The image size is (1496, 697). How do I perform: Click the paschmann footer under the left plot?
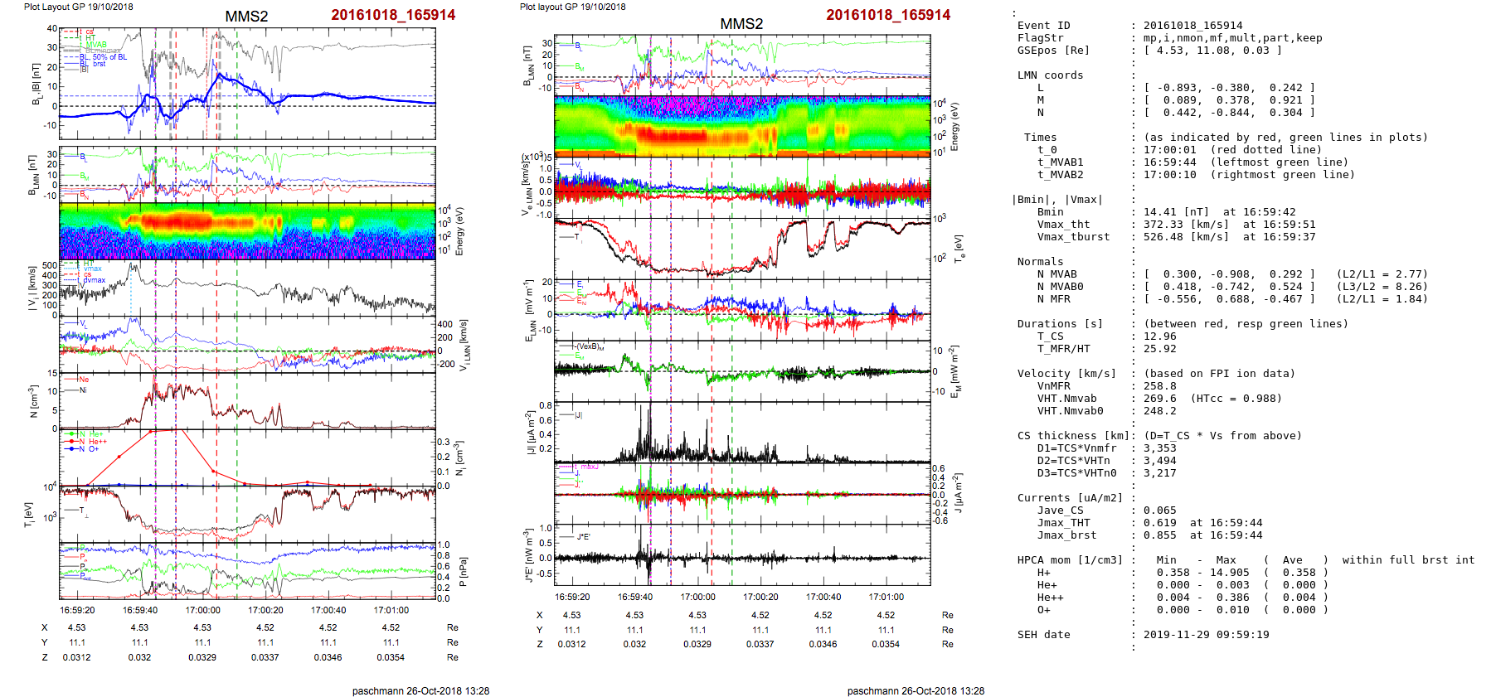420,690
